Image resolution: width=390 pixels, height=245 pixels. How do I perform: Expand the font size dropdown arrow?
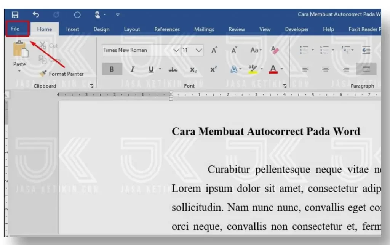click(199, 50)
